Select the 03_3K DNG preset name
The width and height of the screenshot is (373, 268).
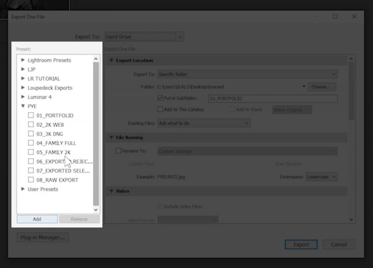[50, 134]
